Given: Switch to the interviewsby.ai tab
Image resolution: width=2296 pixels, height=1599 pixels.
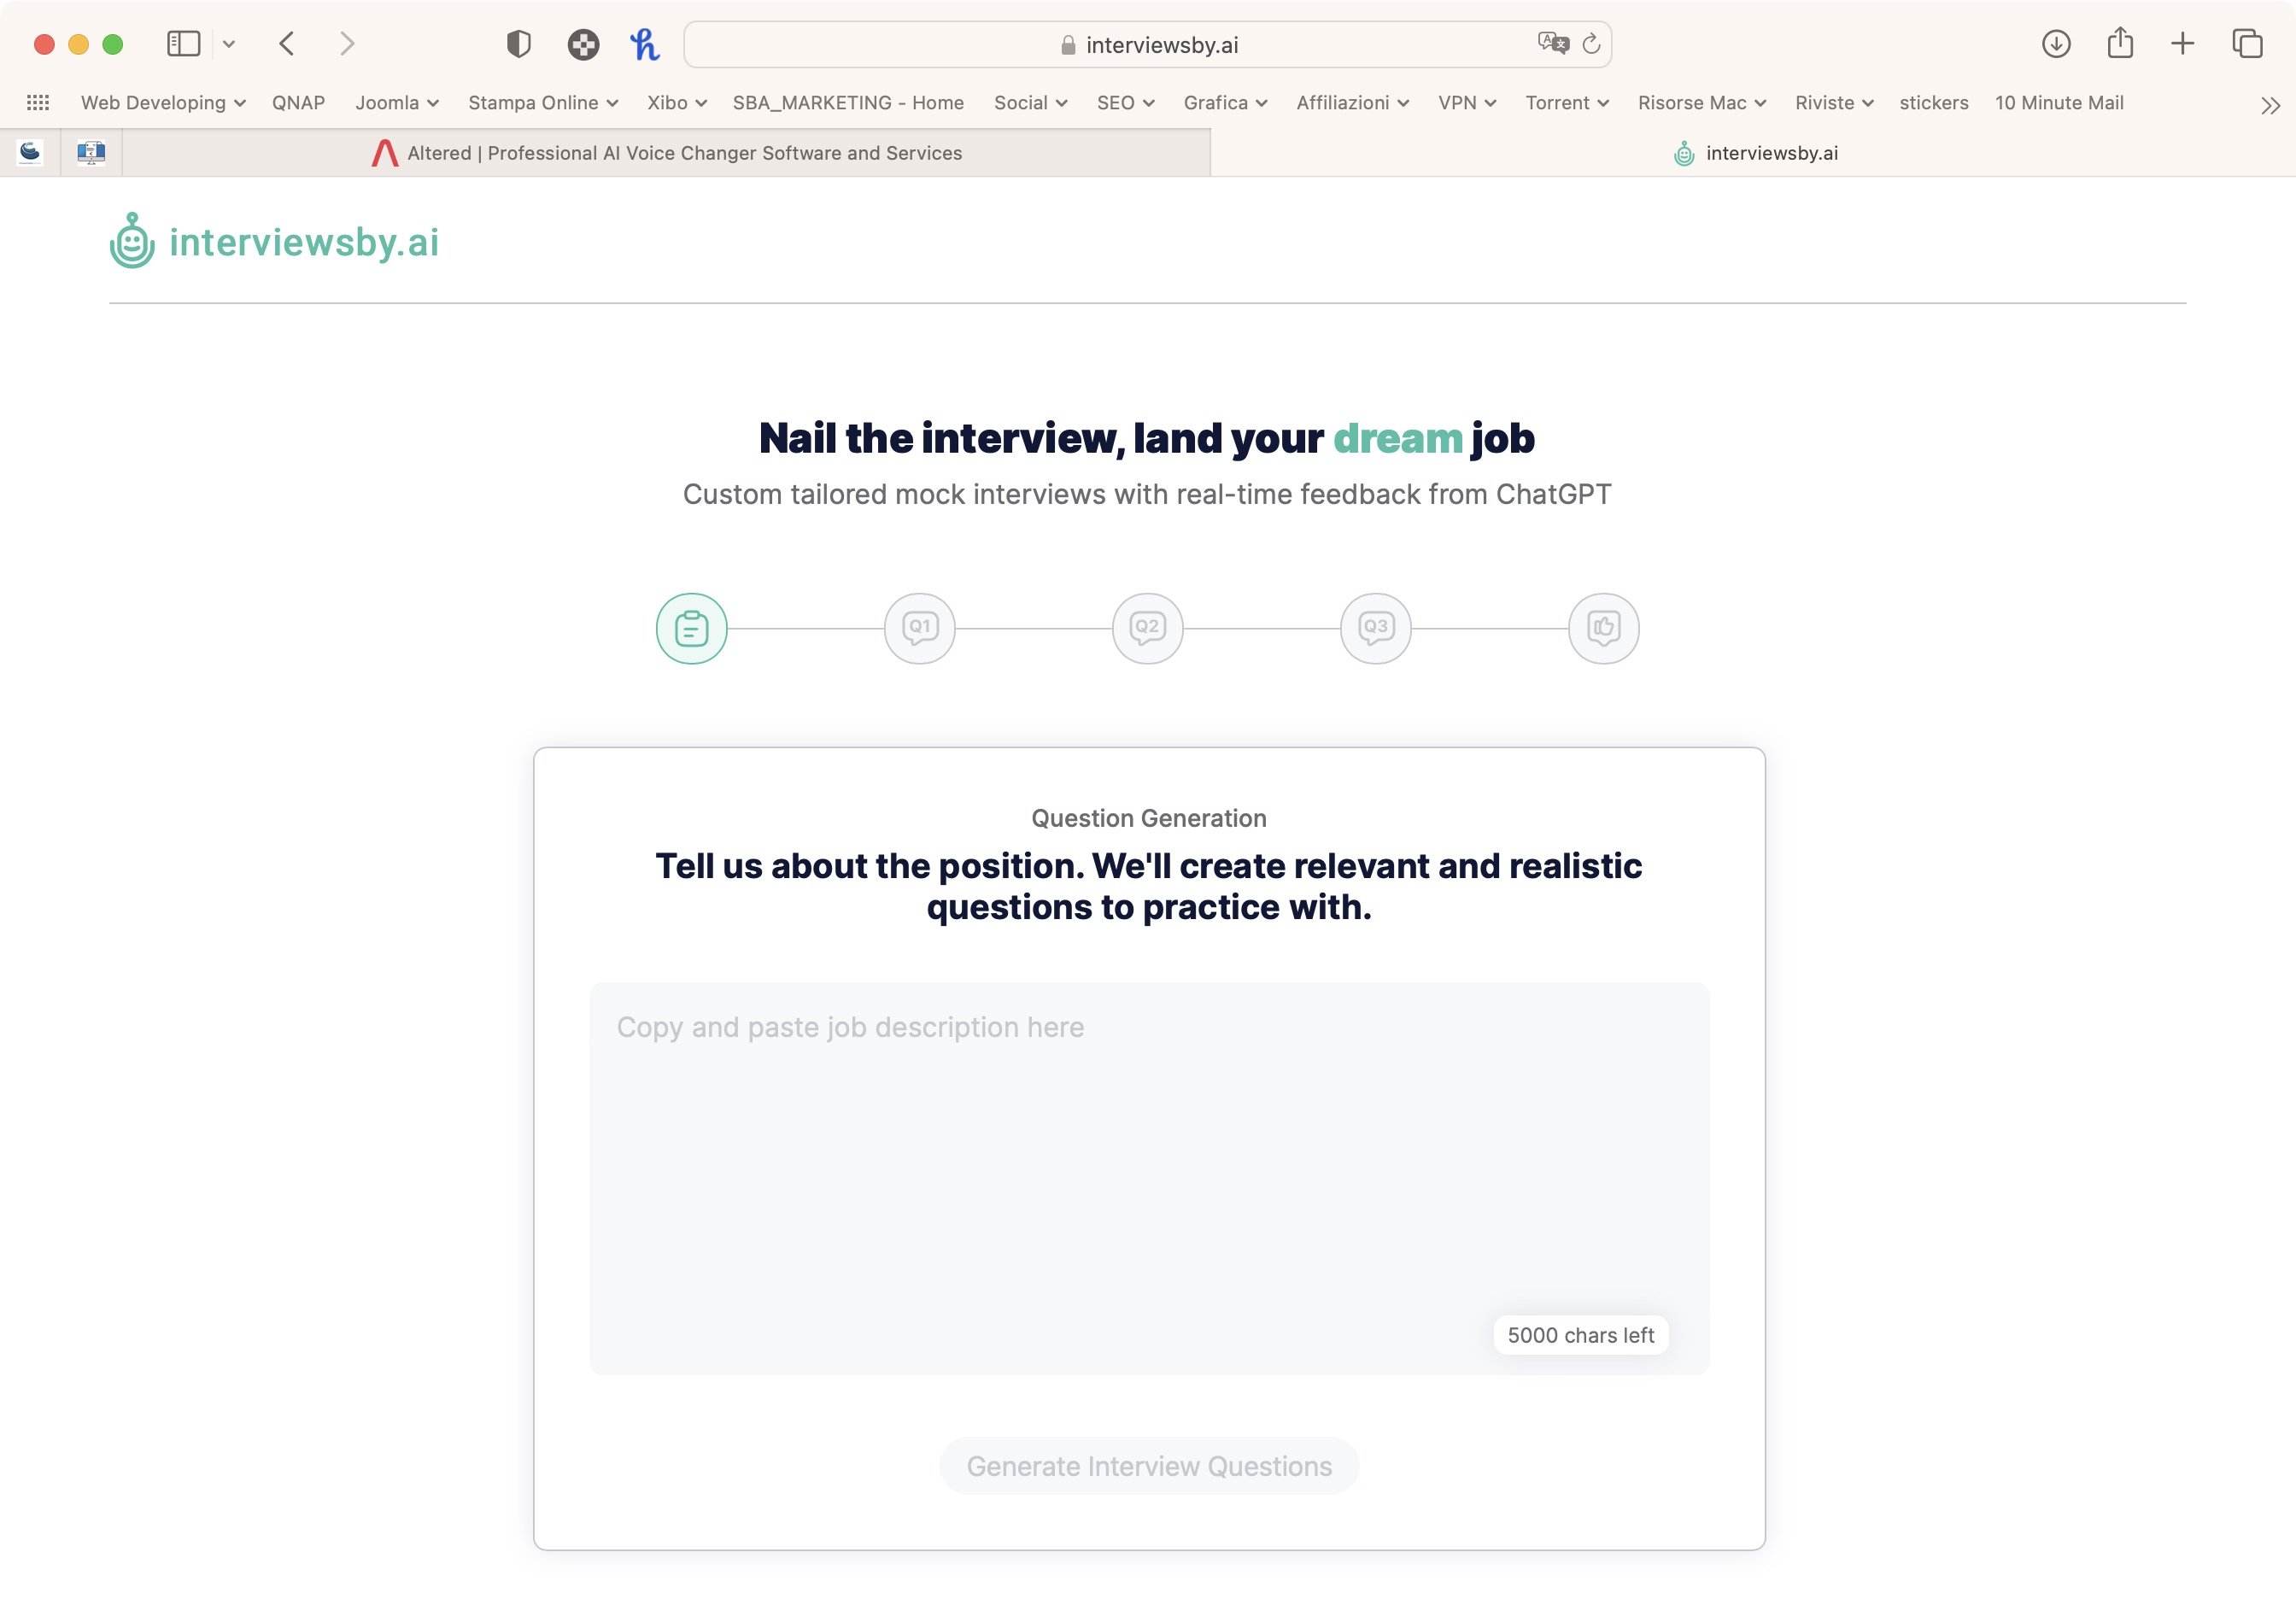Looking at the screenshot, I should point(1754,153).
